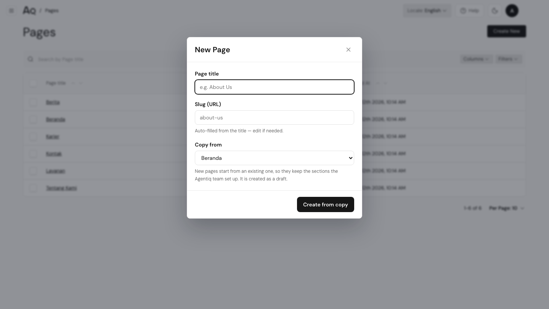Click the AQ logo icon
This screenshot has height=309, width=549.
pyautogui.click(x=29, y=11)
